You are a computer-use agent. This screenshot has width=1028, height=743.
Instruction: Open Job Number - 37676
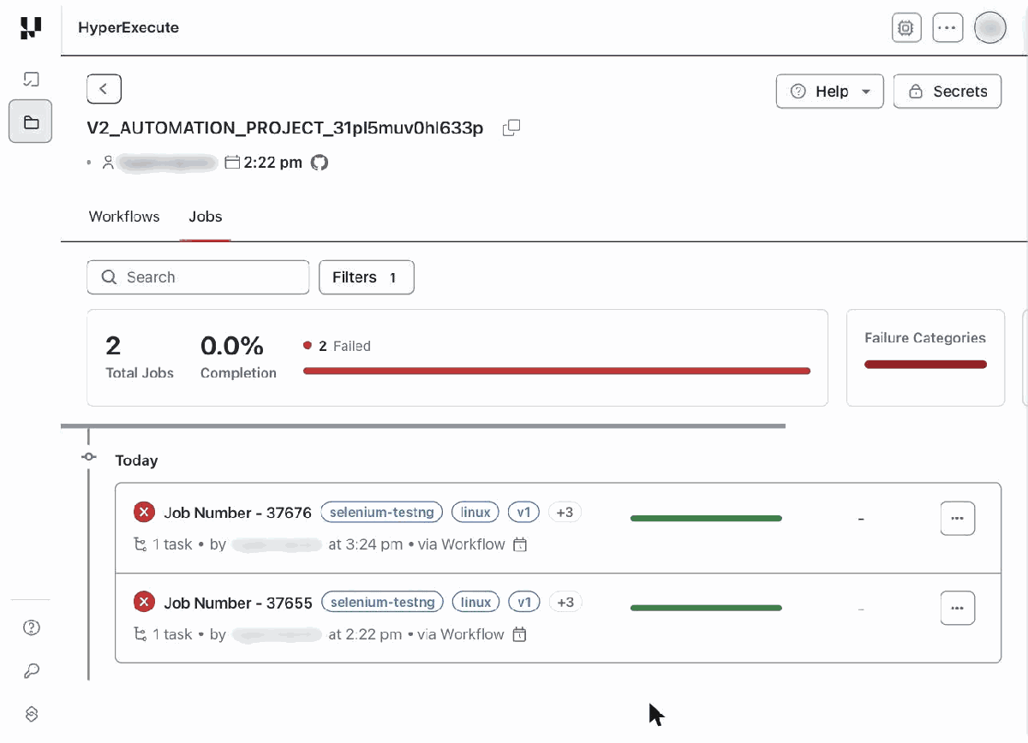238,513
